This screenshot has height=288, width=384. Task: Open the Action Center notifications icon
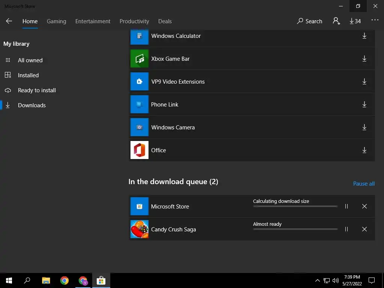tap(372, 280)
